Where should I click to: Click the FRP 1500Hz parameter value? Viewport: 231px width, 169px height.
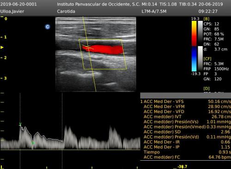[216, 69]
